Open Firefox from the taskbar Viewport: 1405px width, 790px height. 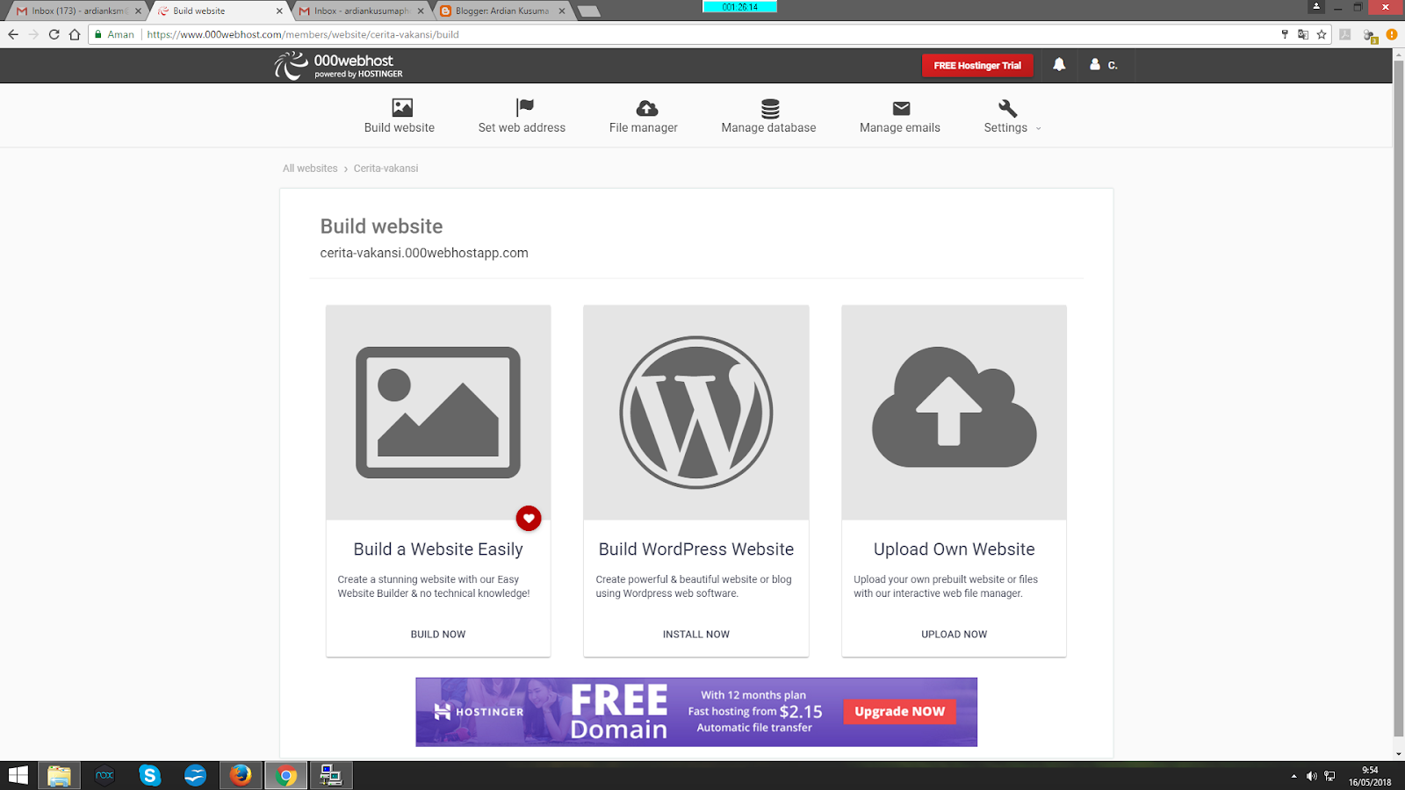pyautogui.click(x=241, y=775)
